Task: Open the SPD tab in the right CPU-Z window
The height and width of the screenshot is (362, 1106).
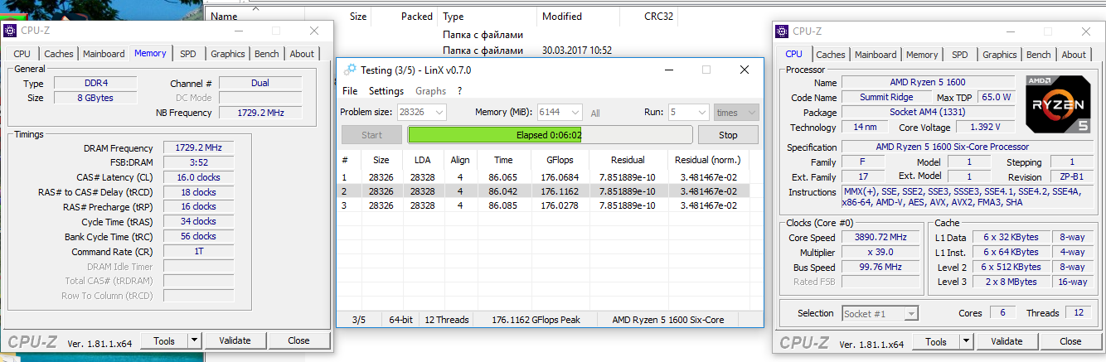Action: pyautogui.click(x=960, y=55)
